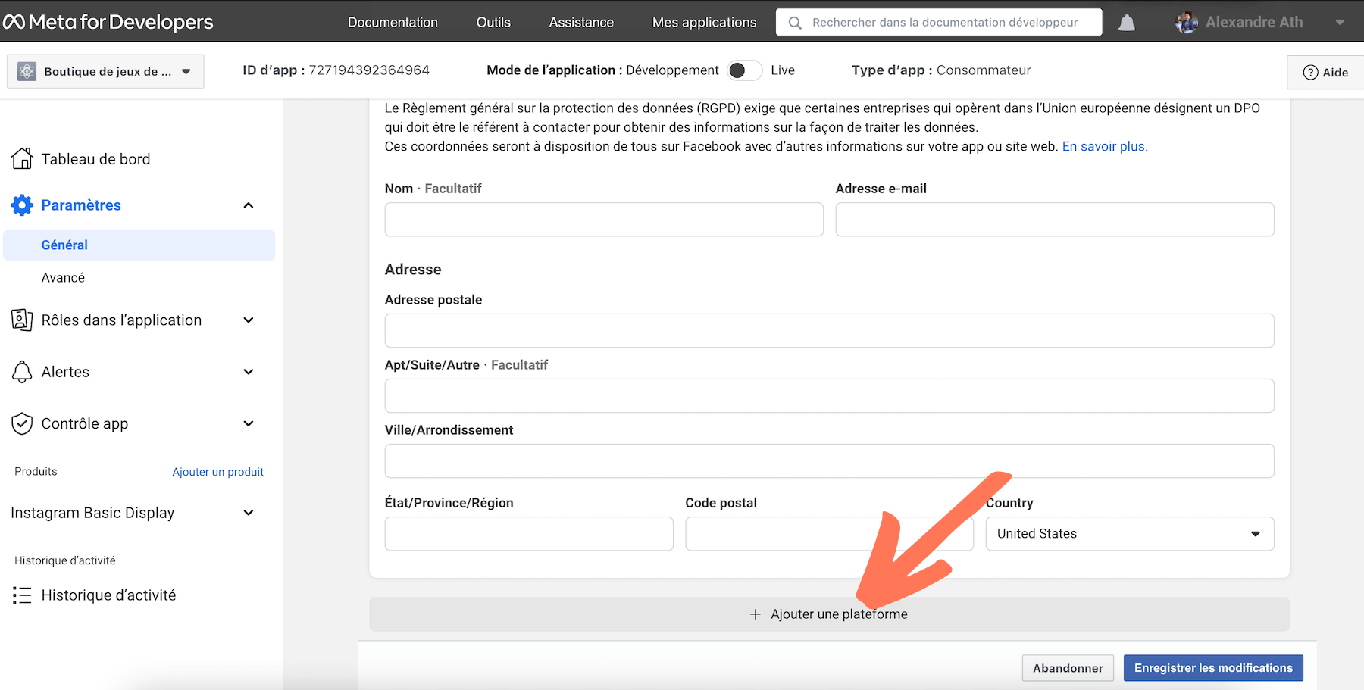Click the Ajouter un produit link
Image resolution: width=1364 pixels, height=690 pixels.
pos(218,472)
